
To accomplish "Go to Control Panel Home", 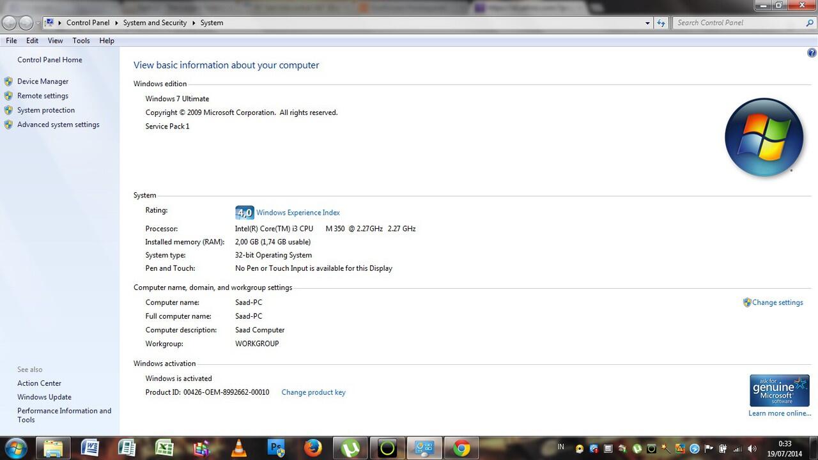I will click(50, 60).
